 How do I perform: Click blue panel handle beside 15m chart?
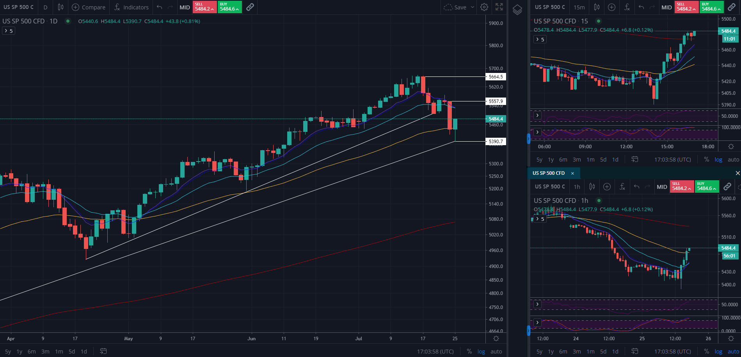528,138
